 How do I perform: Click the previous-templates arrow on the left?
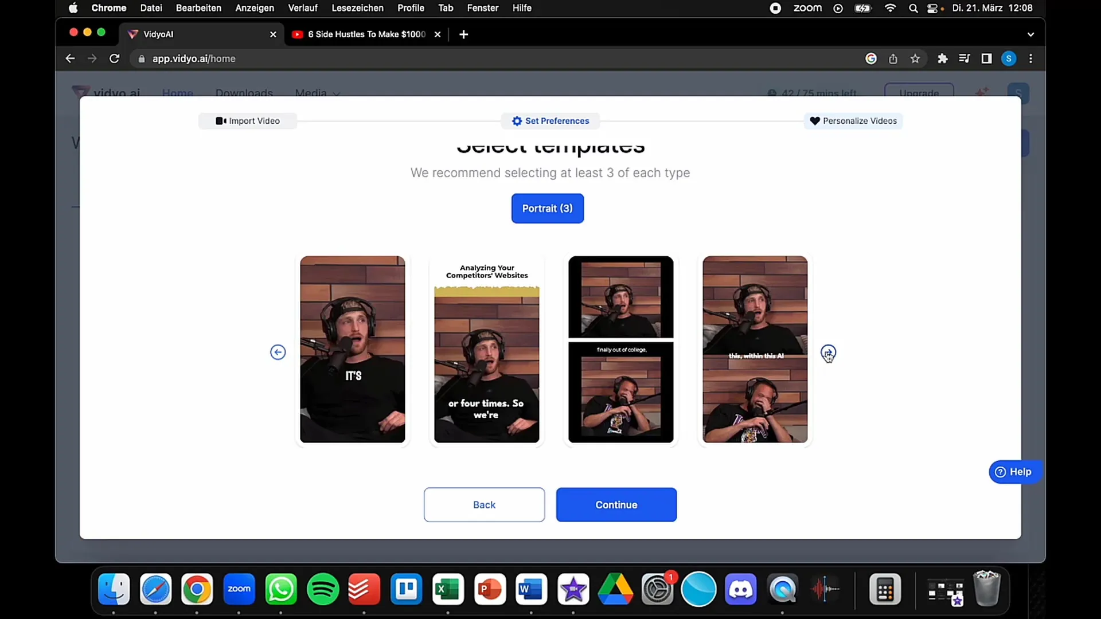click(278, 352)
